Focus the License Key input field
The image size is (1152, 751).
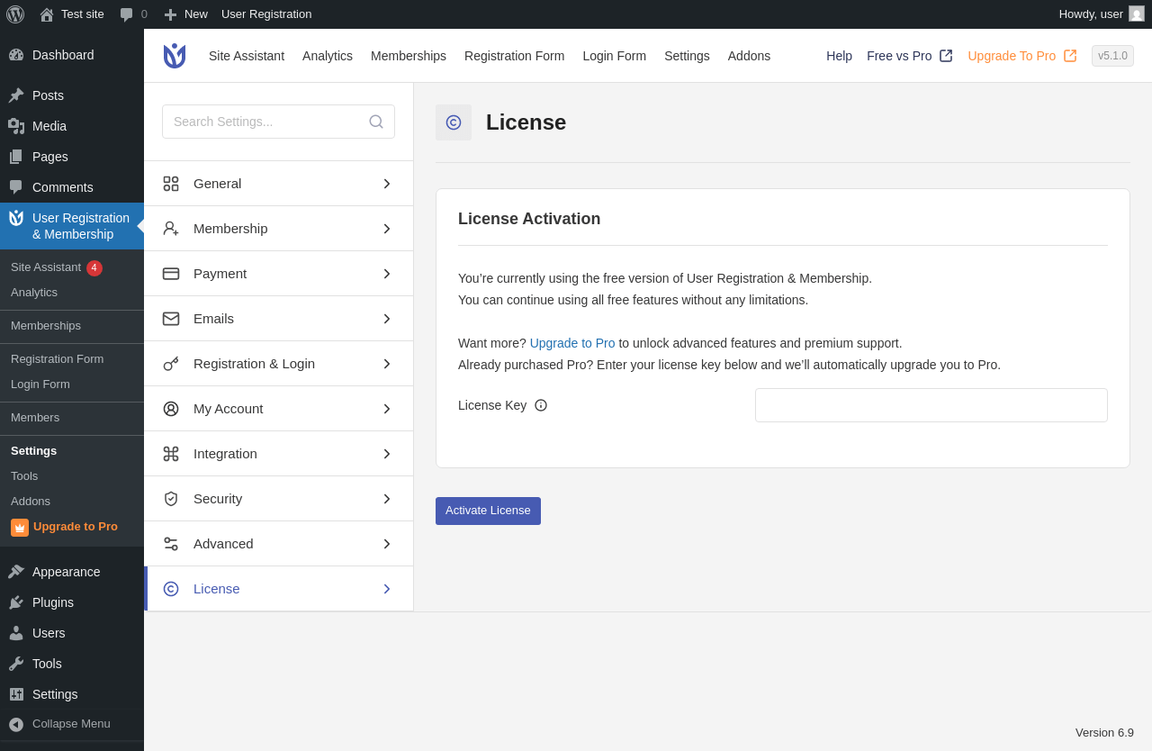coord(931,405)
